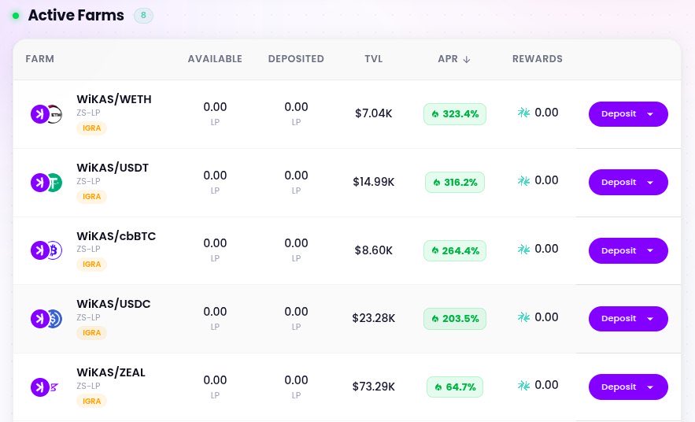Click Deposit label for the WiKAS/WETH farm
The image size is (695, 422).
coord(619,114)
